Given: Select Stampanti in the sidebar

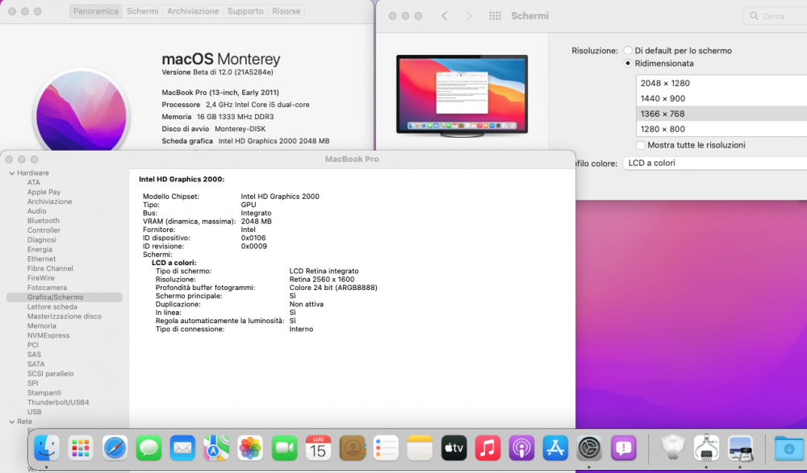Looking at the screenshot, I should click(x=44, y=392).
